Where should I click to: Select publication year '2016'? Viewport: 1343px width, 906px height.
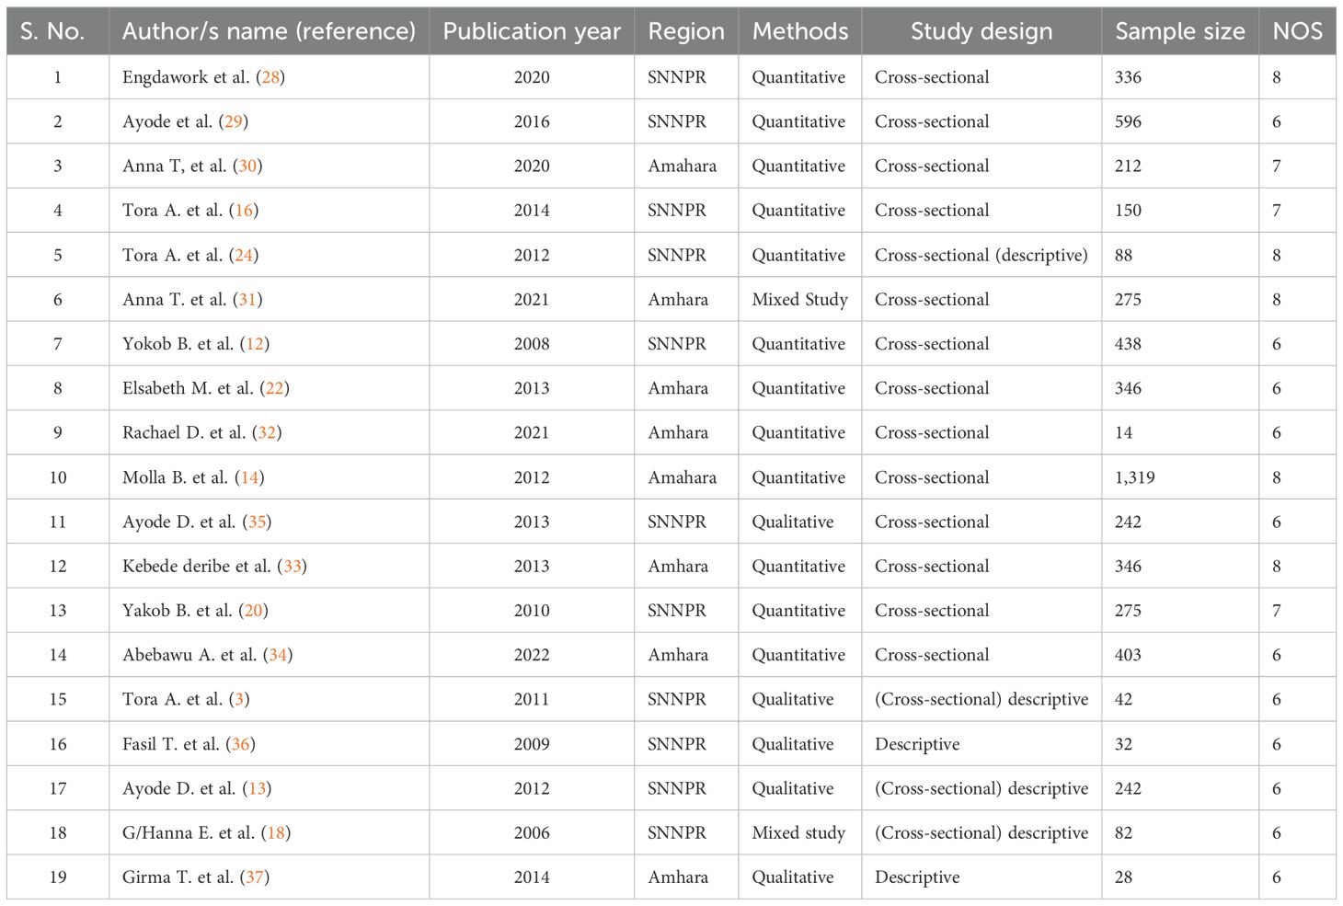tap(532, 121)
